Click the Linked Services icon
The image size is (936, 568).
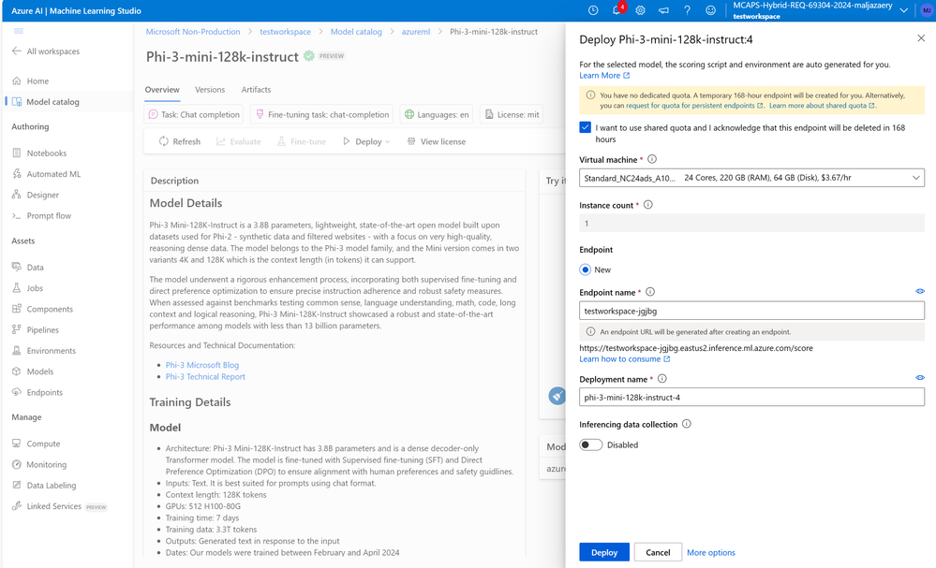(x=17, y=506)
